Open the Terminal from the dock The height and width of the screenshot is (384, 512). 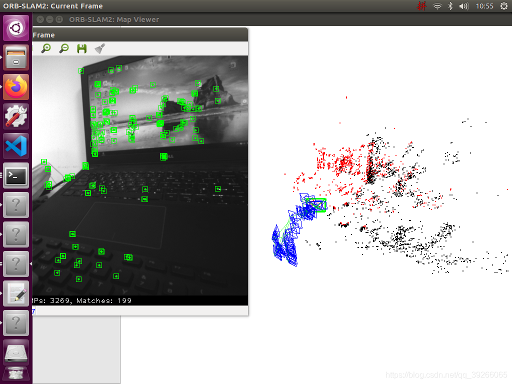[16, 175]
